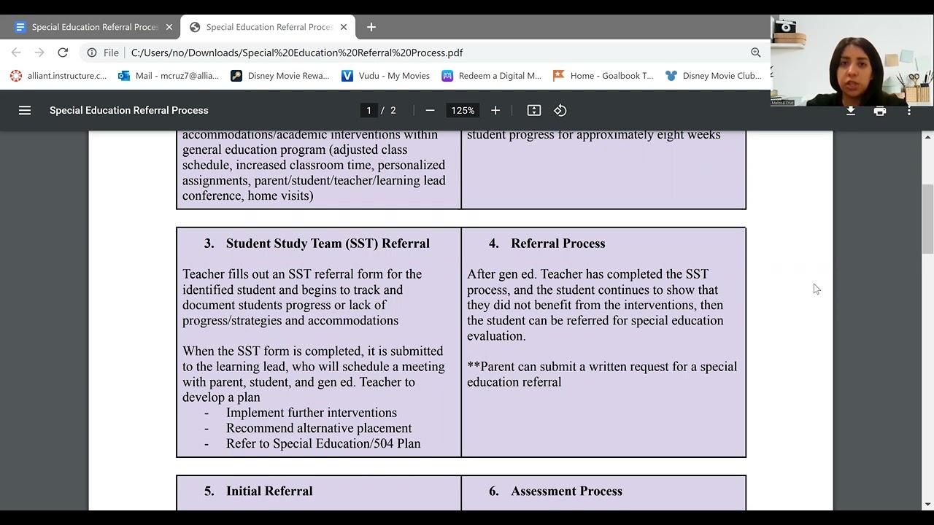
Task: Select the active PDF Special Education tab
Action: (x=268, y=27)
